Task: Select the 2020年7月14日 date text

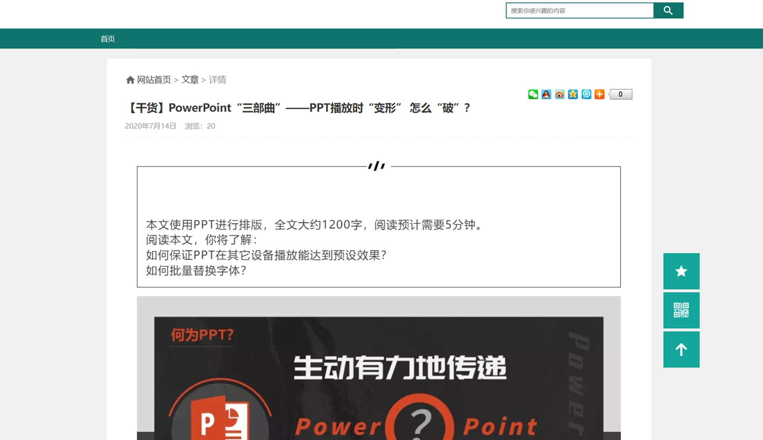Action: pos(150,126)
